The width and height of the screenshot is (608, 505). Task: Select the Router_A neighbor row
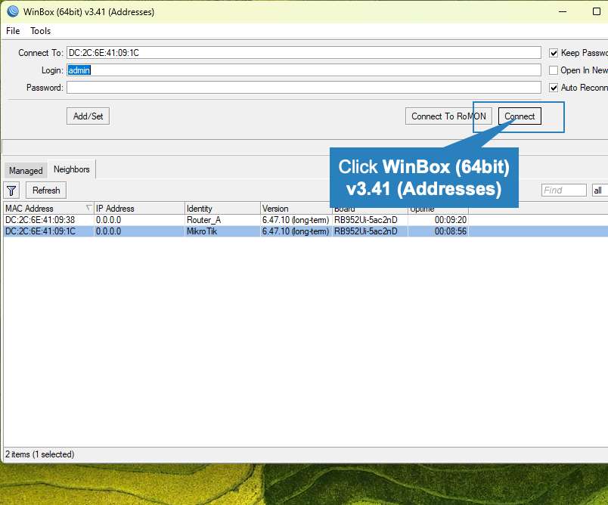(x=204, y=220)
